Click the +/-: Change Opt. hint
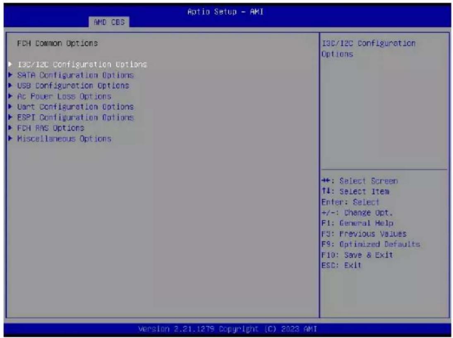Screen dimensions: 453x338 357,213
